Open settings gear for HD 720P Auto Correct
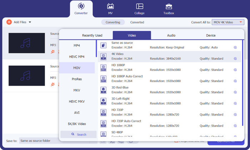The height and width of the screenshot is (150, 250). [x=235, y=126]
